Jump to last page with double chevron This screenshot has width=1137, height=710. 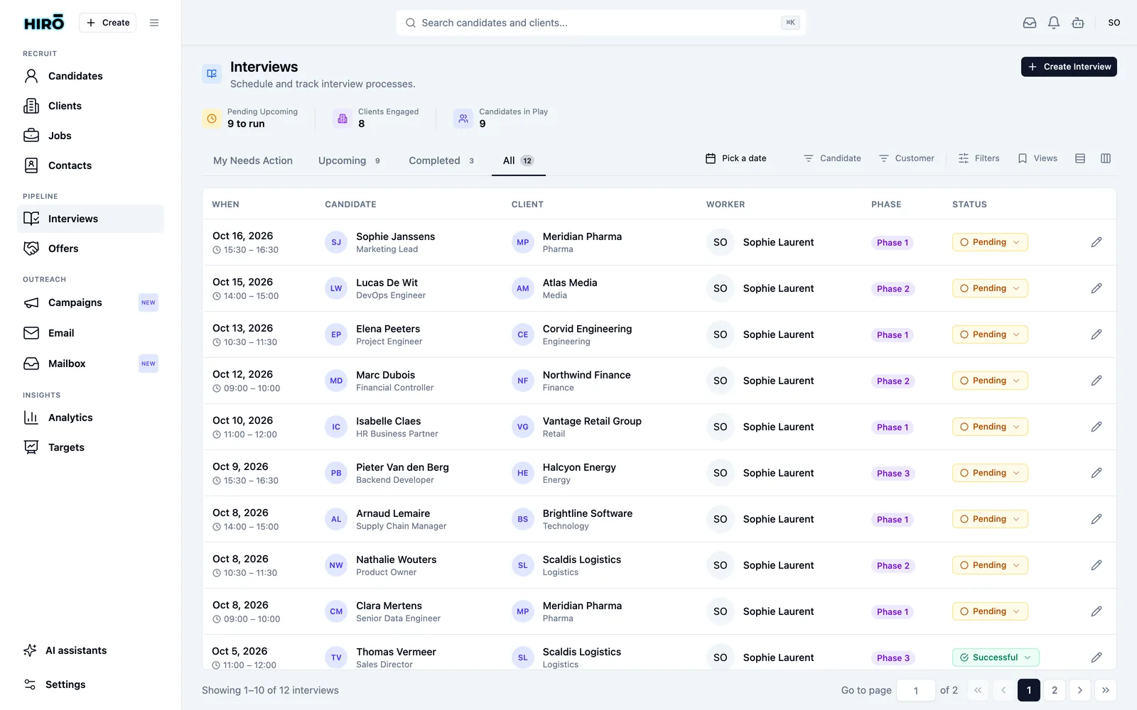click(x=1106, y=690)
